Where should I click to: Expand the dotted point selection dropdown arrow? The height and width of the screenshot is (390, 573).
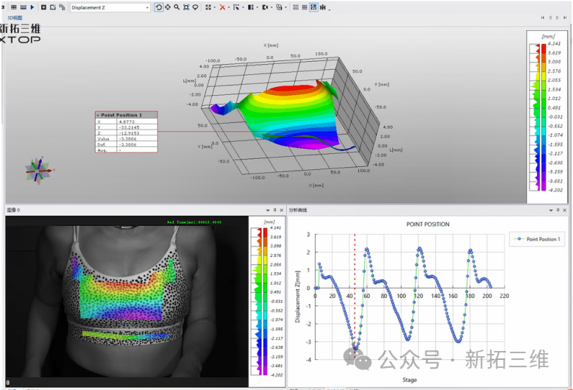(243, 7)
